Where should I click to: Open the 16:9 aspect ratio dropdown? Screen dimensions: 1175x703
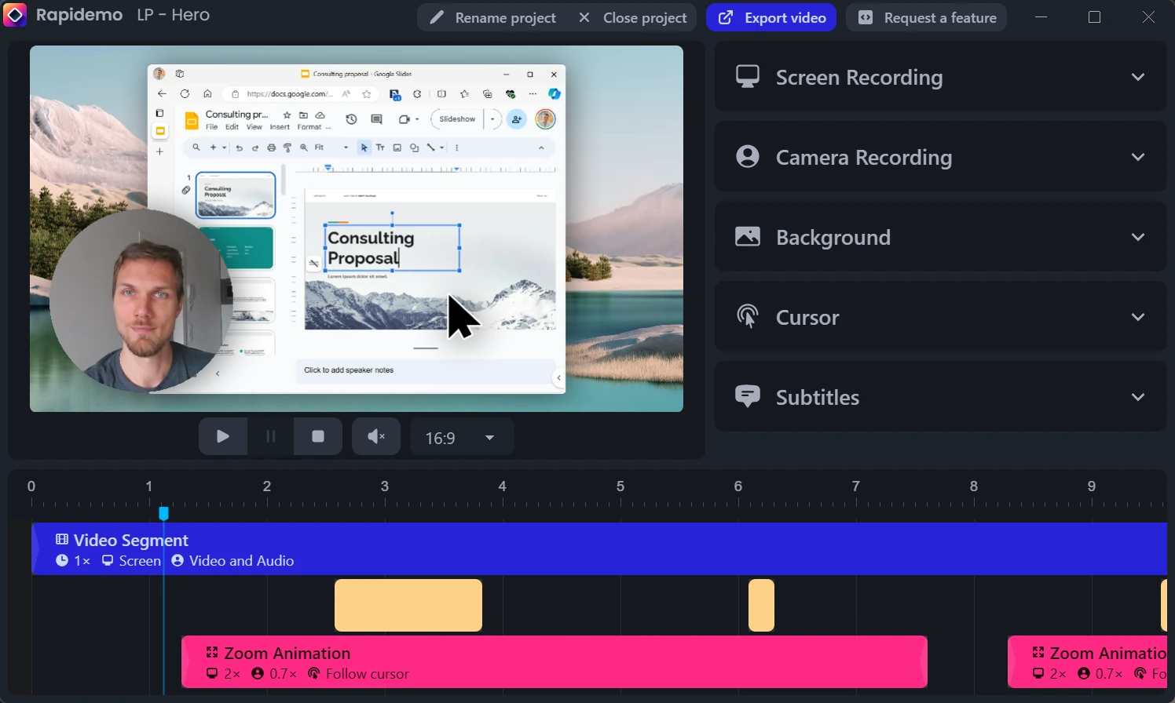pos(462,436)
